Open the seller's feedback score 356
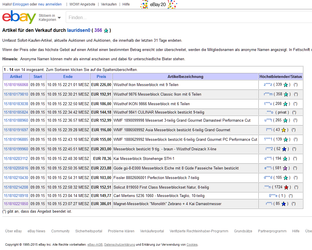 coord(98,30)
